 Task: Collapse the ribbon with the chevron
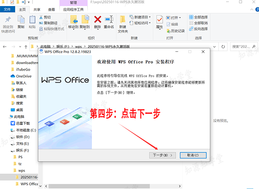pyautogui.click(x=252, y=9)
